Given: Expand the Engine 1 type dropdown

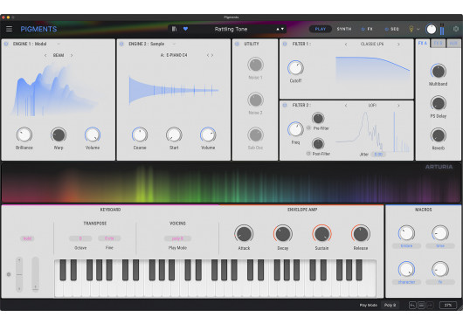Looking at the screenshot, I should click(59, 44).
